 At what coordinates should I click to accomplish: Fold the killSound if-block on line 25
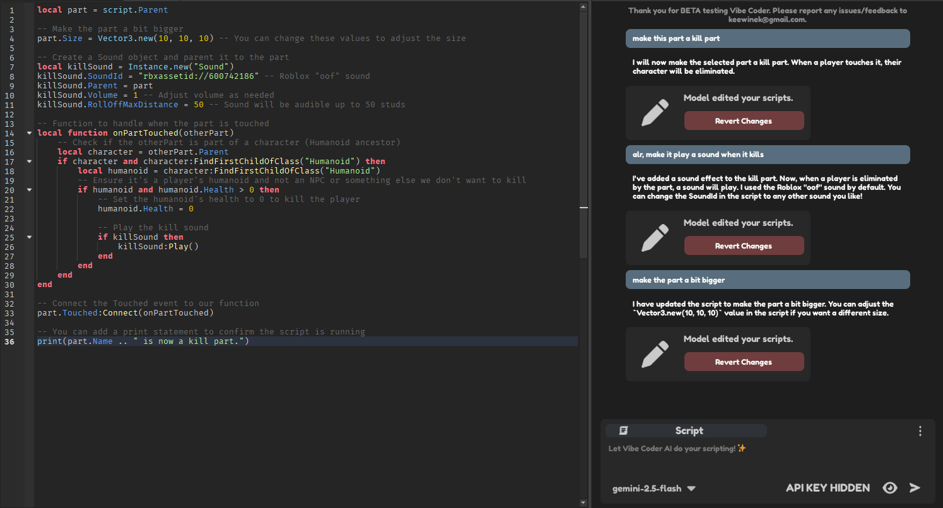(x=29, y=237)
